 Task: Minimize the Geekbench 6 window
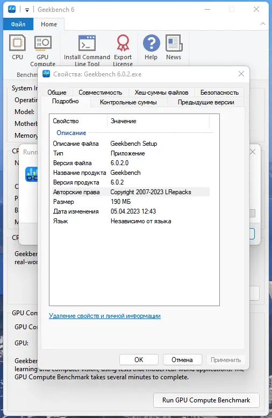pos(207,9)
